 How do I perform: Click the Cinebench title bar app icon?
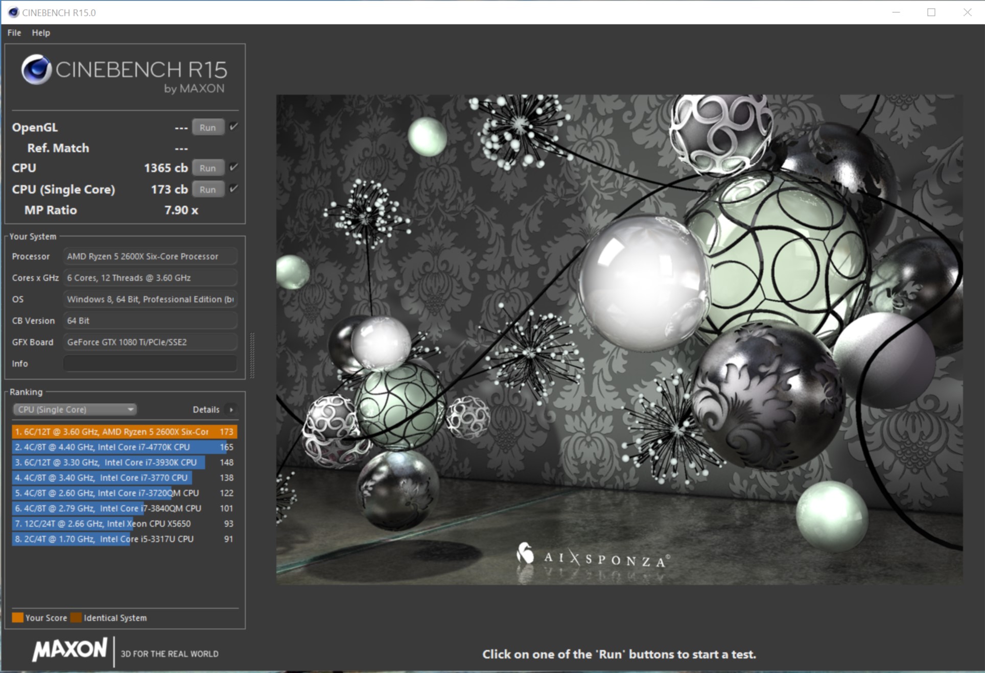[13, 12]
